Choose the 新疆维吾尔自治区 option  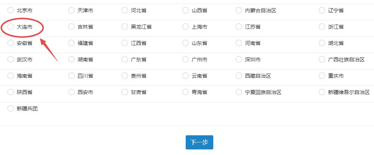(x=322, y=92)
